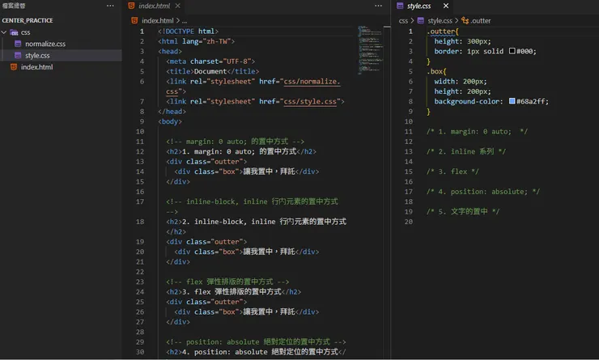
Task: Click the index.html file icon in explorer
Action: [14, 67]
